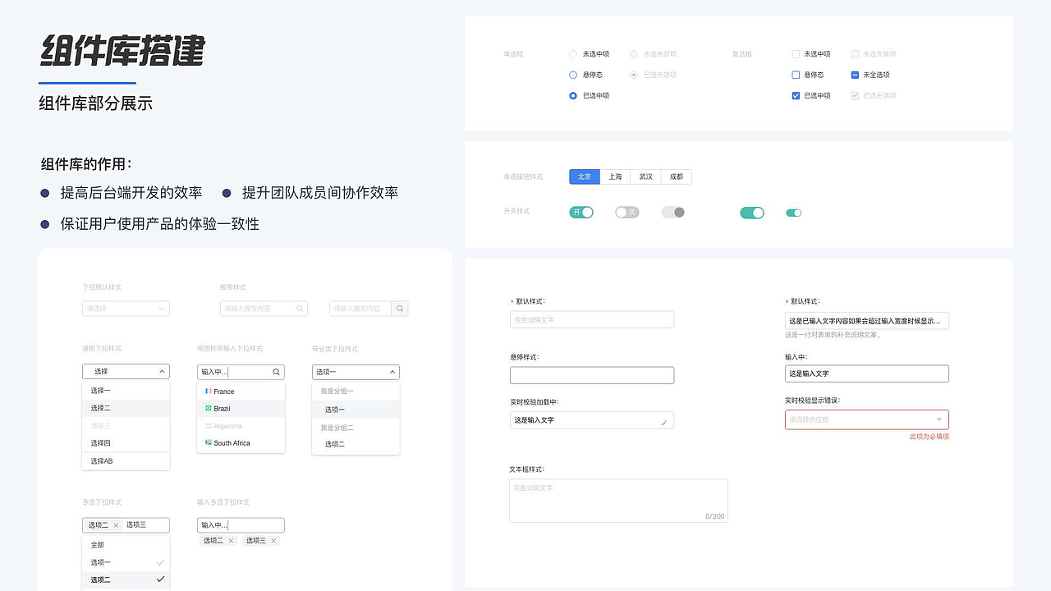
Task: Click the multi-select box's 选项三 text
Action: [136, 525]
